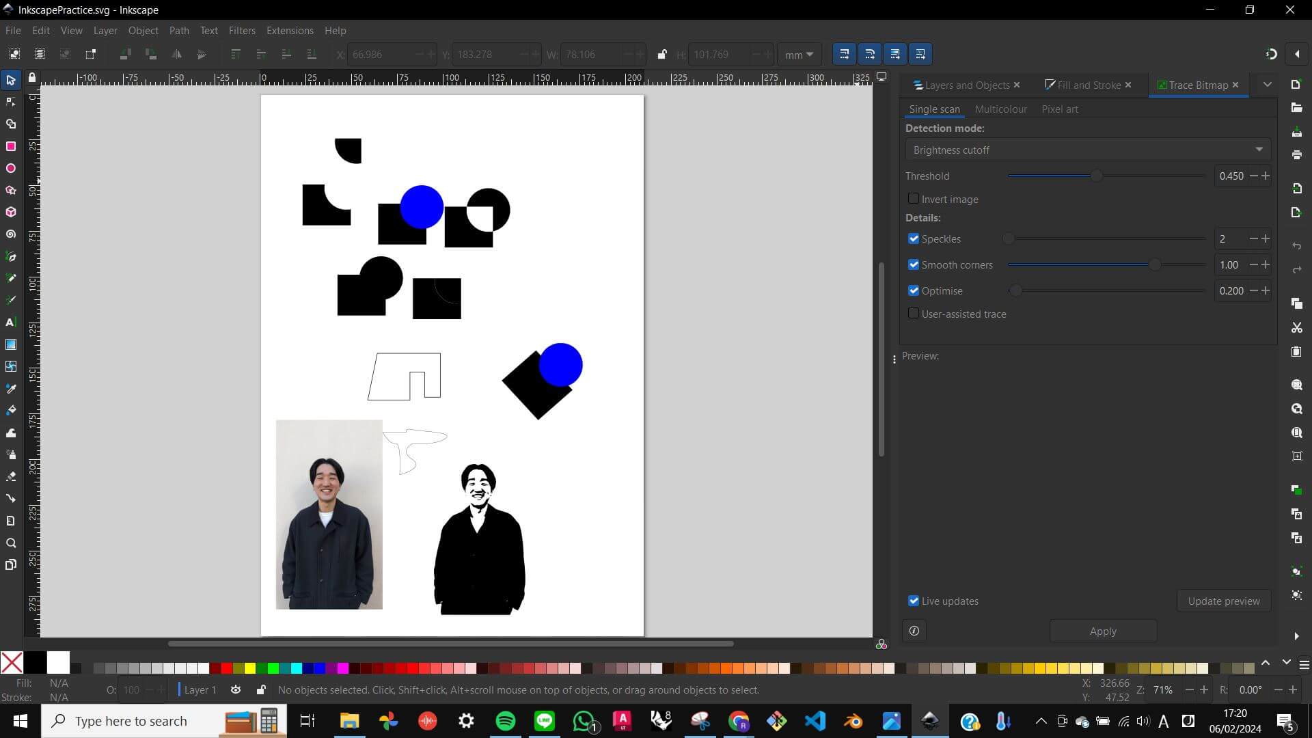Switch to Fill and Stroke tab

tap(1089, 85)
